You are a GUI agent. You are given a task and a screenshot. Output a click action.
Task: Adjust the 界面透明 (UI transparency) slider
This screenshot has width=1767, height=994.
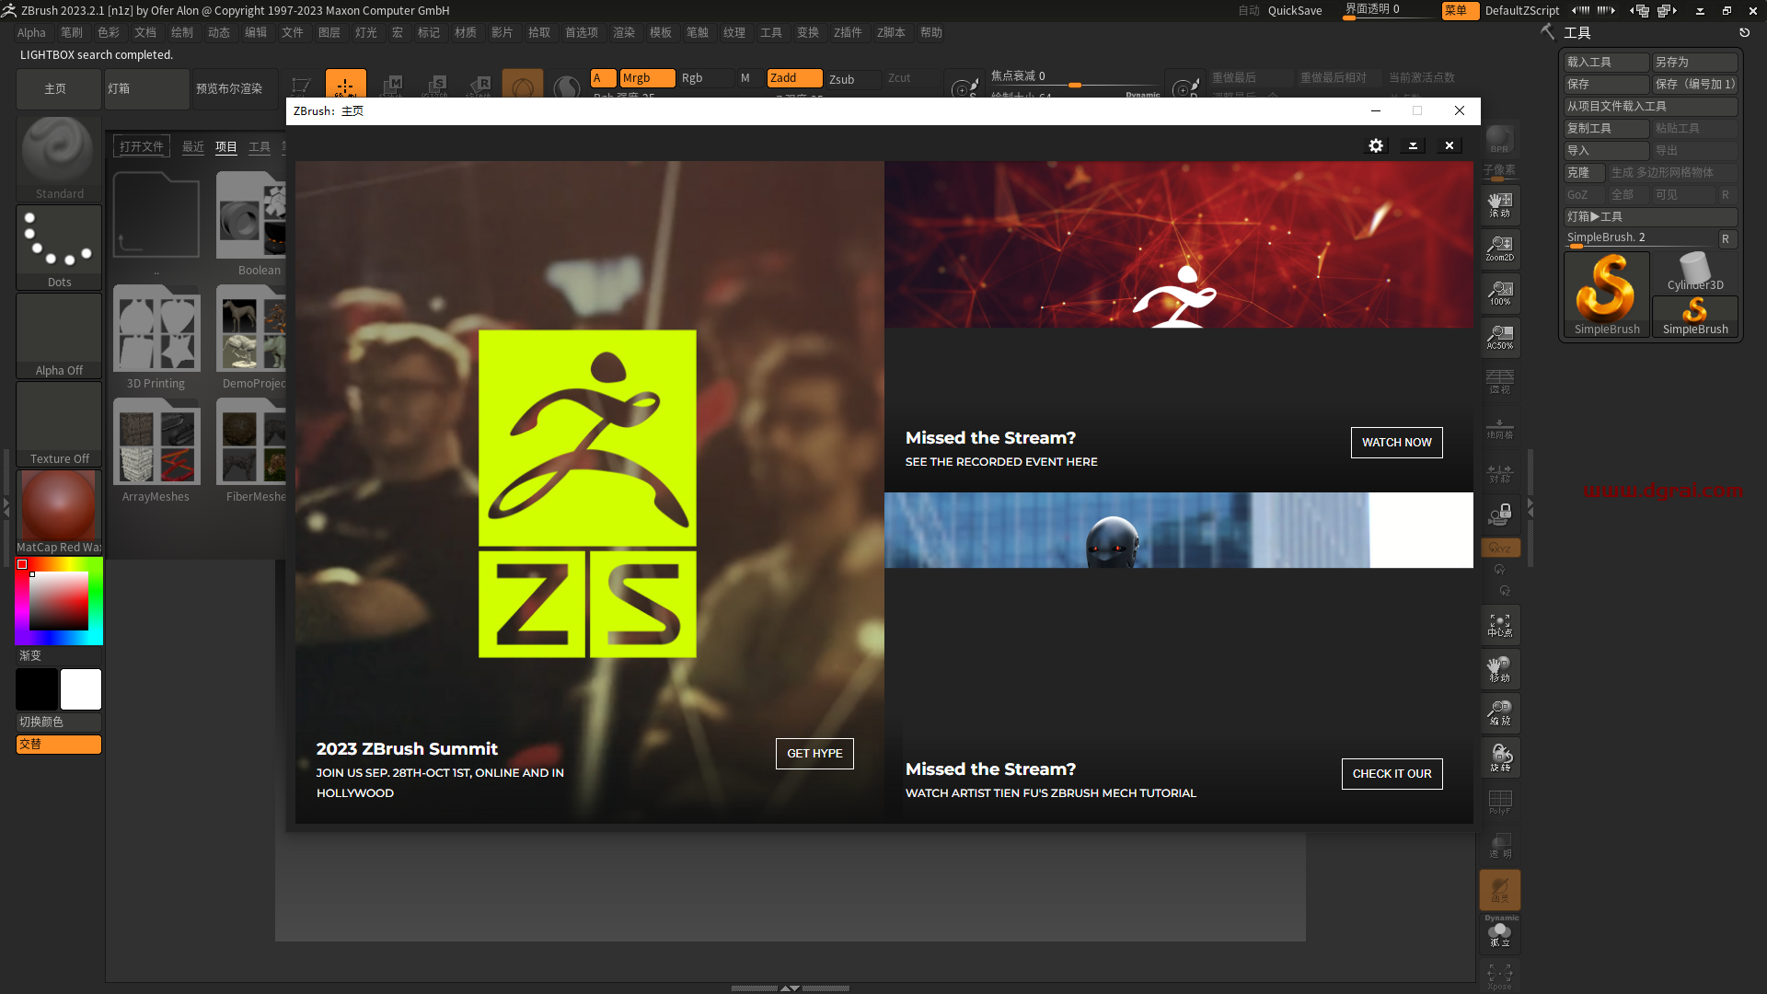[x=1390, y=10]
